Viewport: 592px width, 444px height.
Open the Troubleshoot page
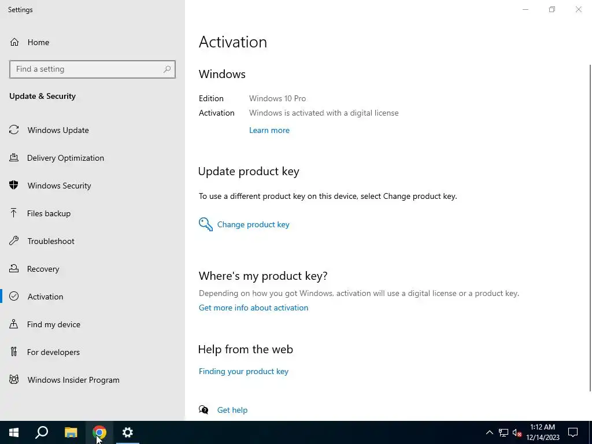pos(51,241)
